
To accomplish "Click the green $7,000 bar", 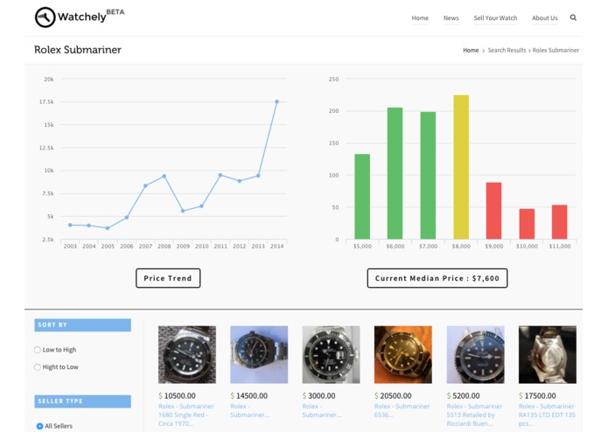I will coord(428,176).
